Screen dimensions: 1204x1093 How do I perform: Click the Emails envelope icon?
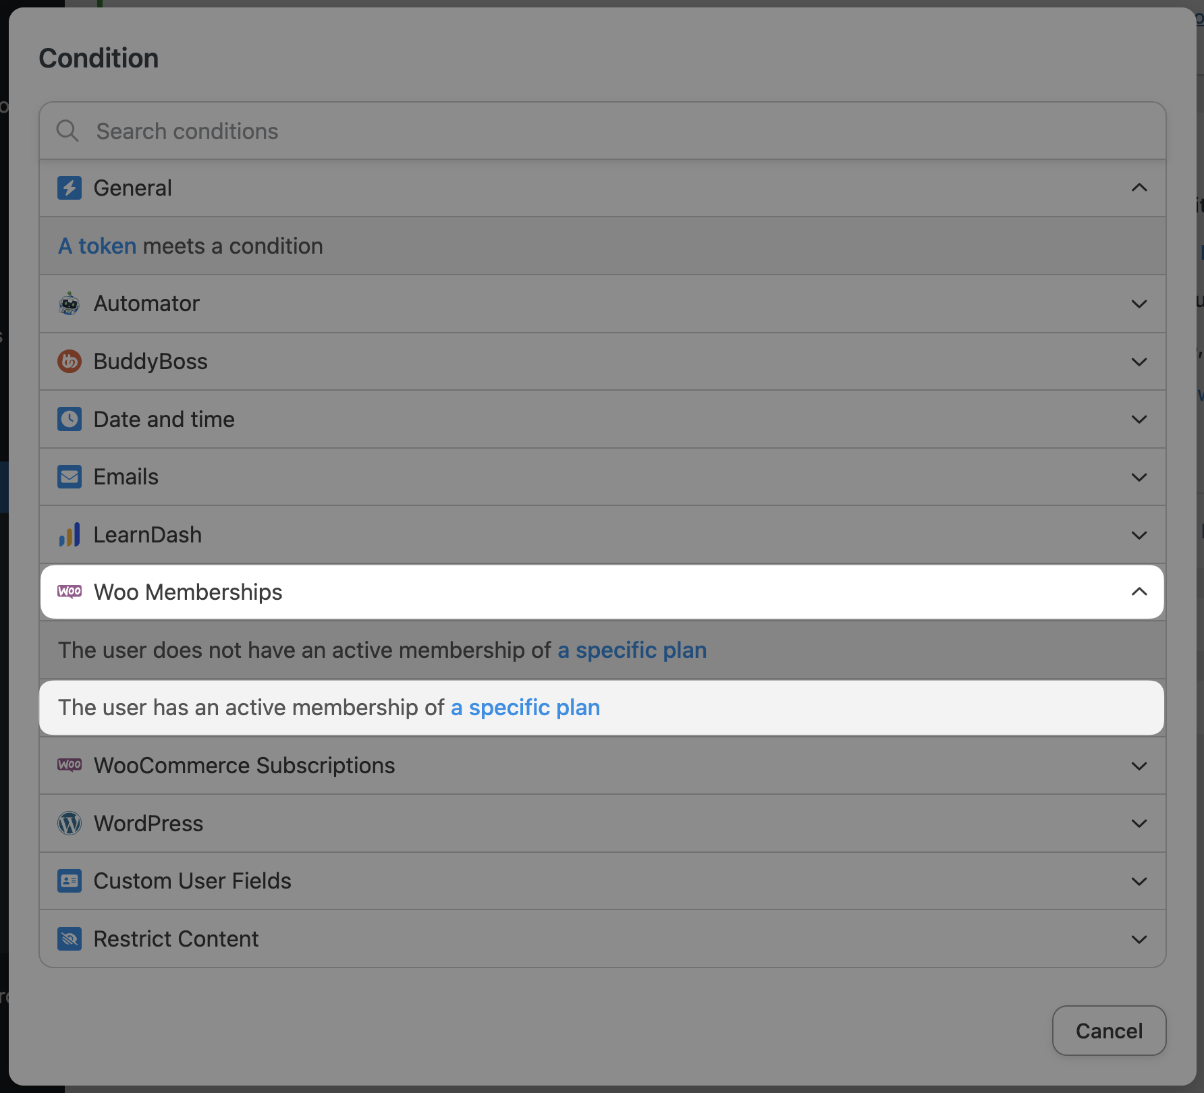coord(70,477)
